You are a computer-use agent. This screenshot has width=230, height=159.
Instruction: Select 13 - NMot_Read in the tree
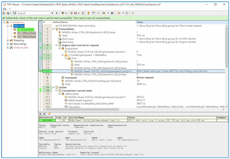point(27,33)
